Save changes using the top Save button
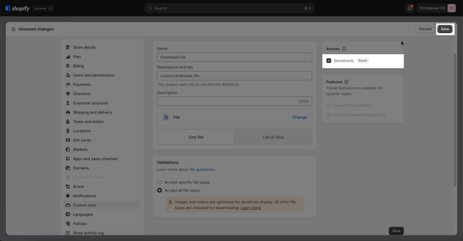The height and width of the screenshot is (241, 463). click(445, 29)
